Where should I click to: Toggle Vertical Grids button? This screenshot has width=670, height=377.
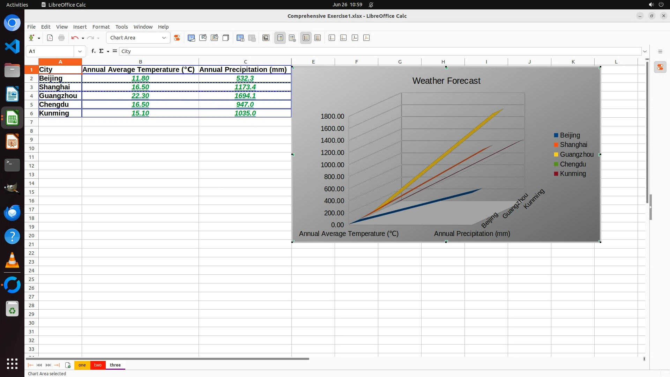coord(318,38)
